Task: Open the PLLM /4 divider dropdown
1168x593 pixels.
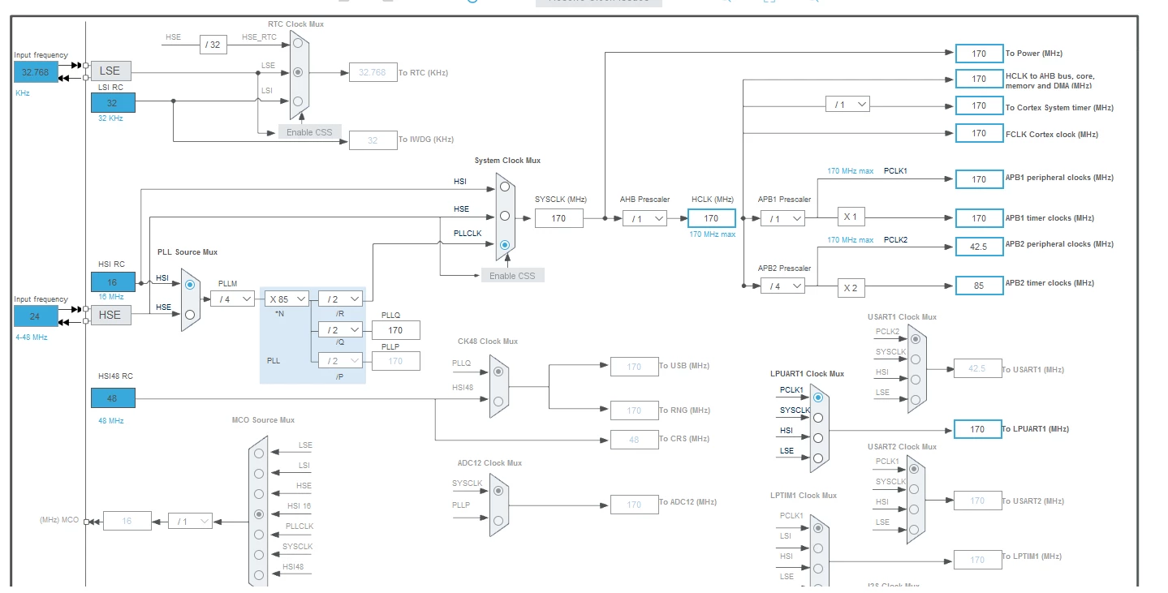Action: tap(232, 299)
